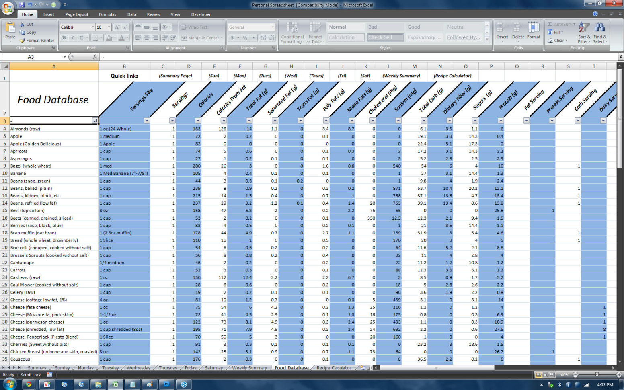Image resolution: width=624 pixels, height=390 pixels.
Task: Click the horizontal scrollbar at the bottom
Action: click(x=436, y=368)
